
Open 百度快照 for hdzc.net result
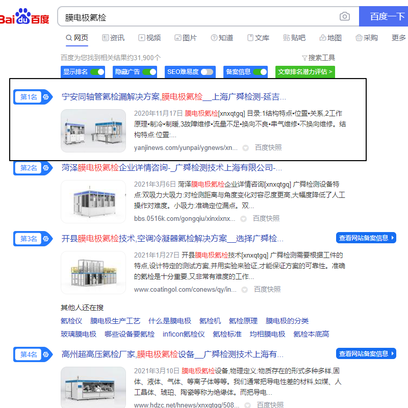pyautogui.click(x=270, y=404)
